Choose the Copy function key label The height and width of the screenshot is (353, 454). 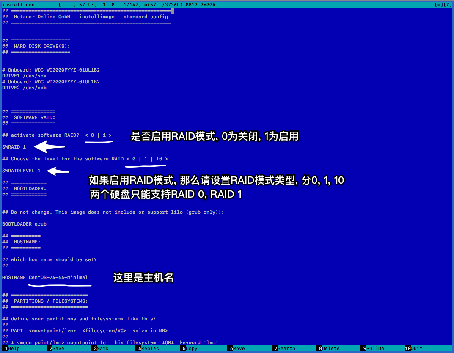pyautogui.click(x=192, y=348)
